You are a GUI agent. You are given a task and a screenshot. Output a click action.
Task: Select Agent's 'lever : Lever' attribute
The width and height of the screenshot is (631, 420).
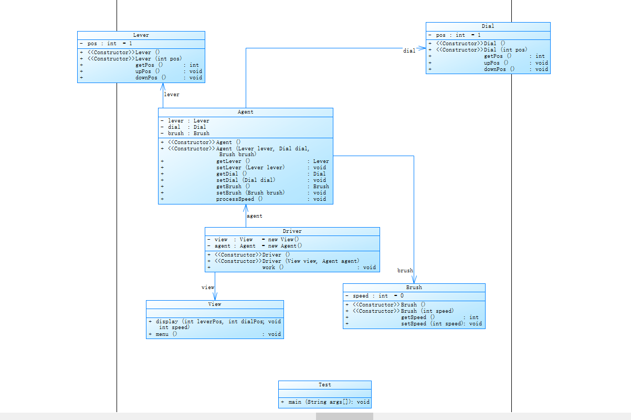(185, 121)
